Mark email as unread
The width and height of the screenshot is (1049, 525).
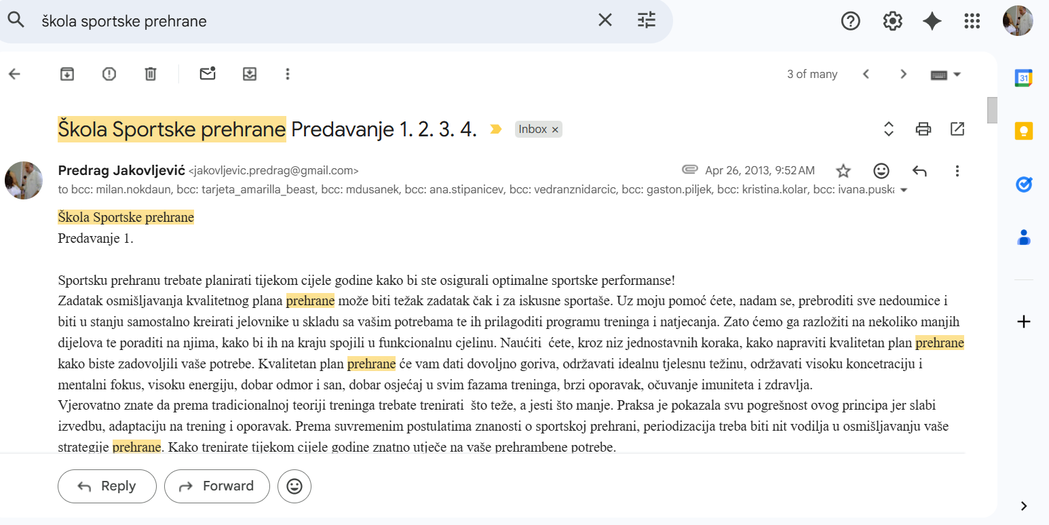tap(208, 74)
